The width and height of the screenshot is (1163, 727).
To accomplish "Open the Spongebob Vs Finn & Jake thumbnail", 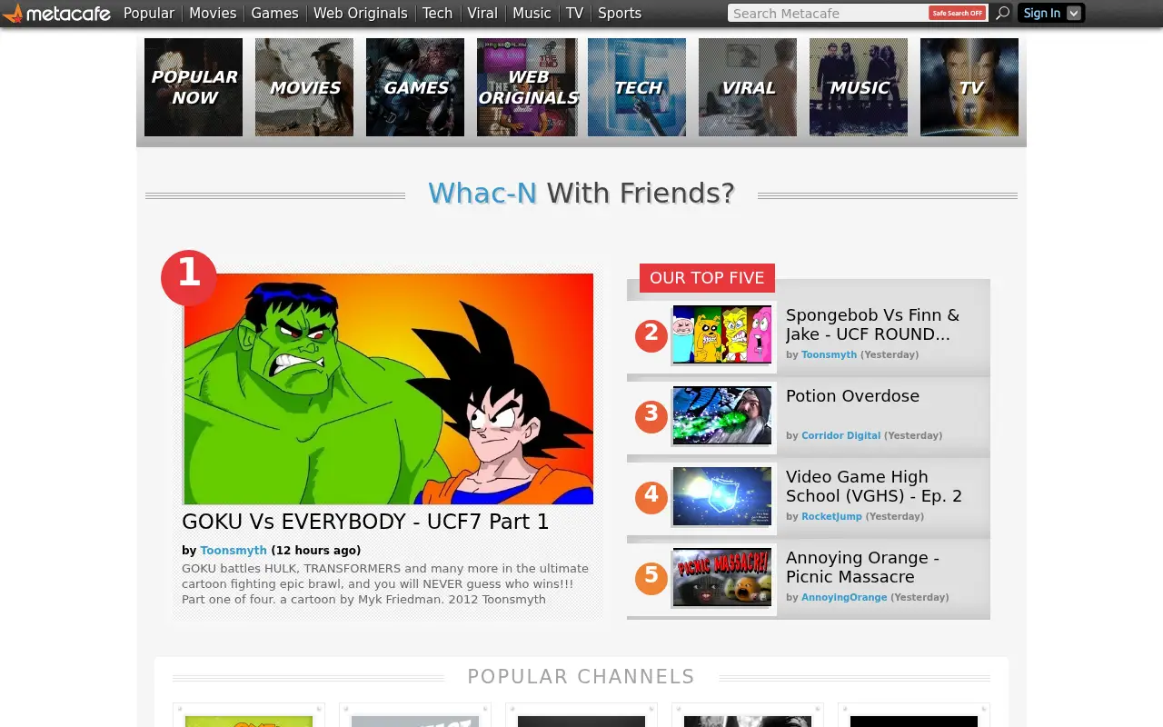I will tap(721, 334).
